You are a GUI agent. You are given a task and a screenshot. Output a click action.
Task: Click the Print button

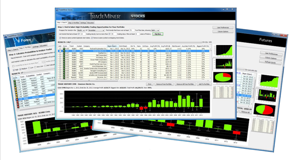pyautogui.click(x=150, y=84)
